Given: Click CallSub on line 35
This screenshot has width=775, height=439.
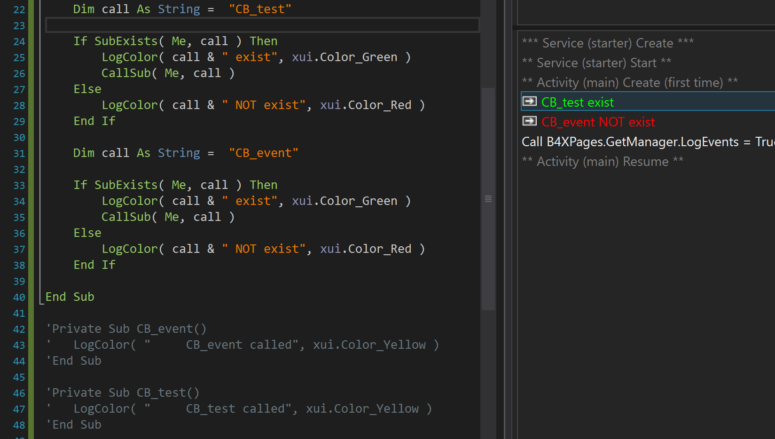Looking at the screenshot, I should click(126, 217).
